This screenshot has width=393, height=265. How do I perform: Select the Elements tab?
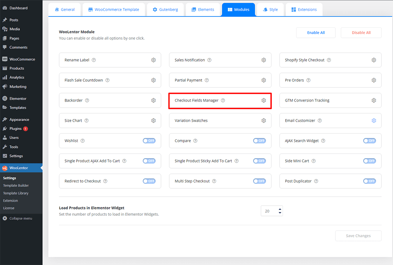(x=203, y=9)
